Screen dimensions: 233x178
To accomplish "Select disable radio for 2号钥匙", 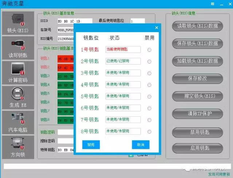I will [x=149, y=62].
